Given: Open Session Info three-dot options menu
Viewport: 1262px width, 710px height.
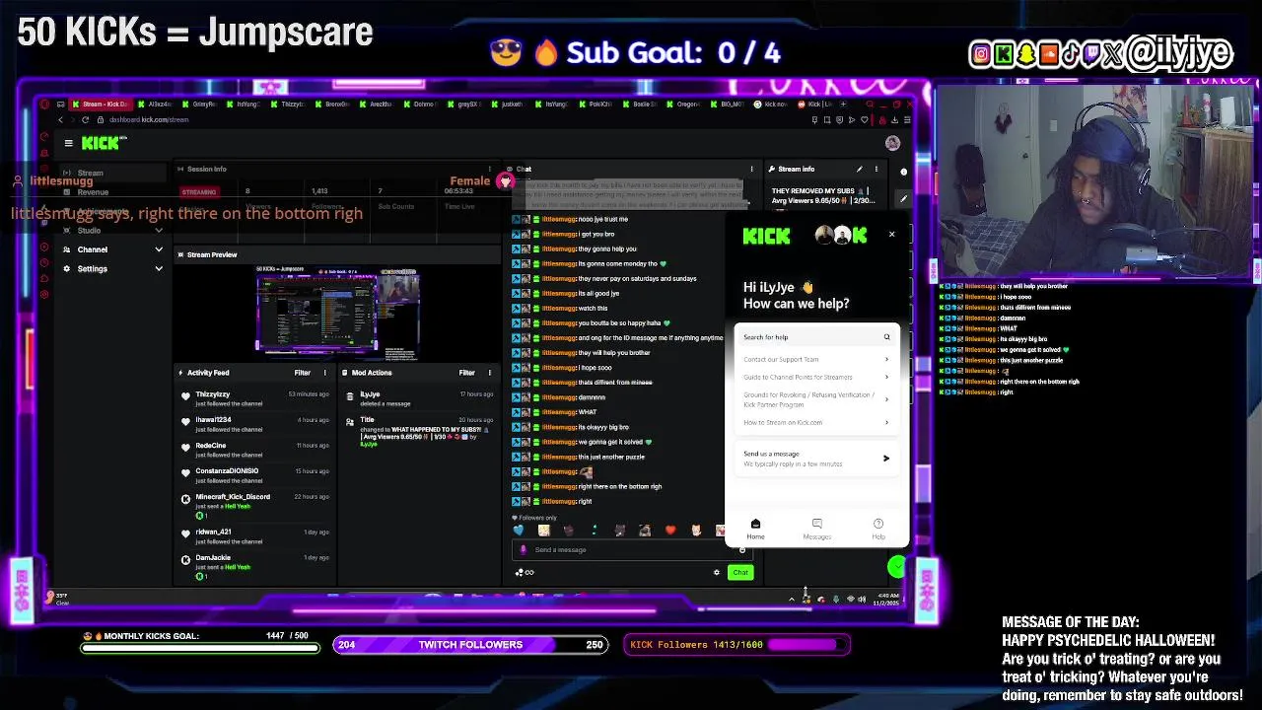Looking at the screenshot, I should [x=489, y=169].
